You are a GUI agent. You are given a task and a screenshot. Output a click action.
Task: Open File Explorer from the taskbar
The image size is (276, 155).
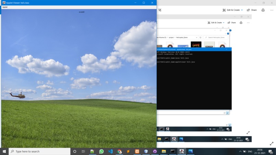point(164,151)
